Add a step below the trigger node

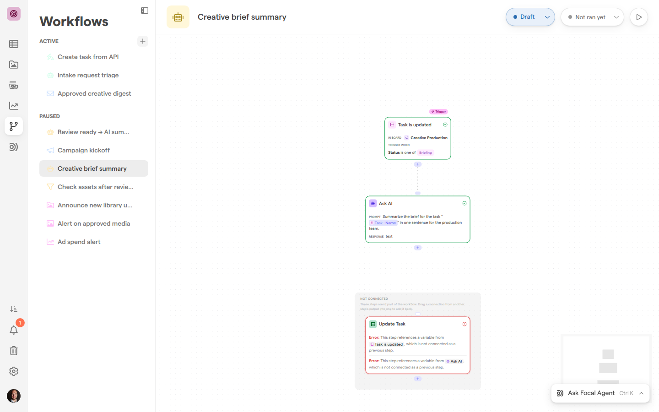click(418, 164)
